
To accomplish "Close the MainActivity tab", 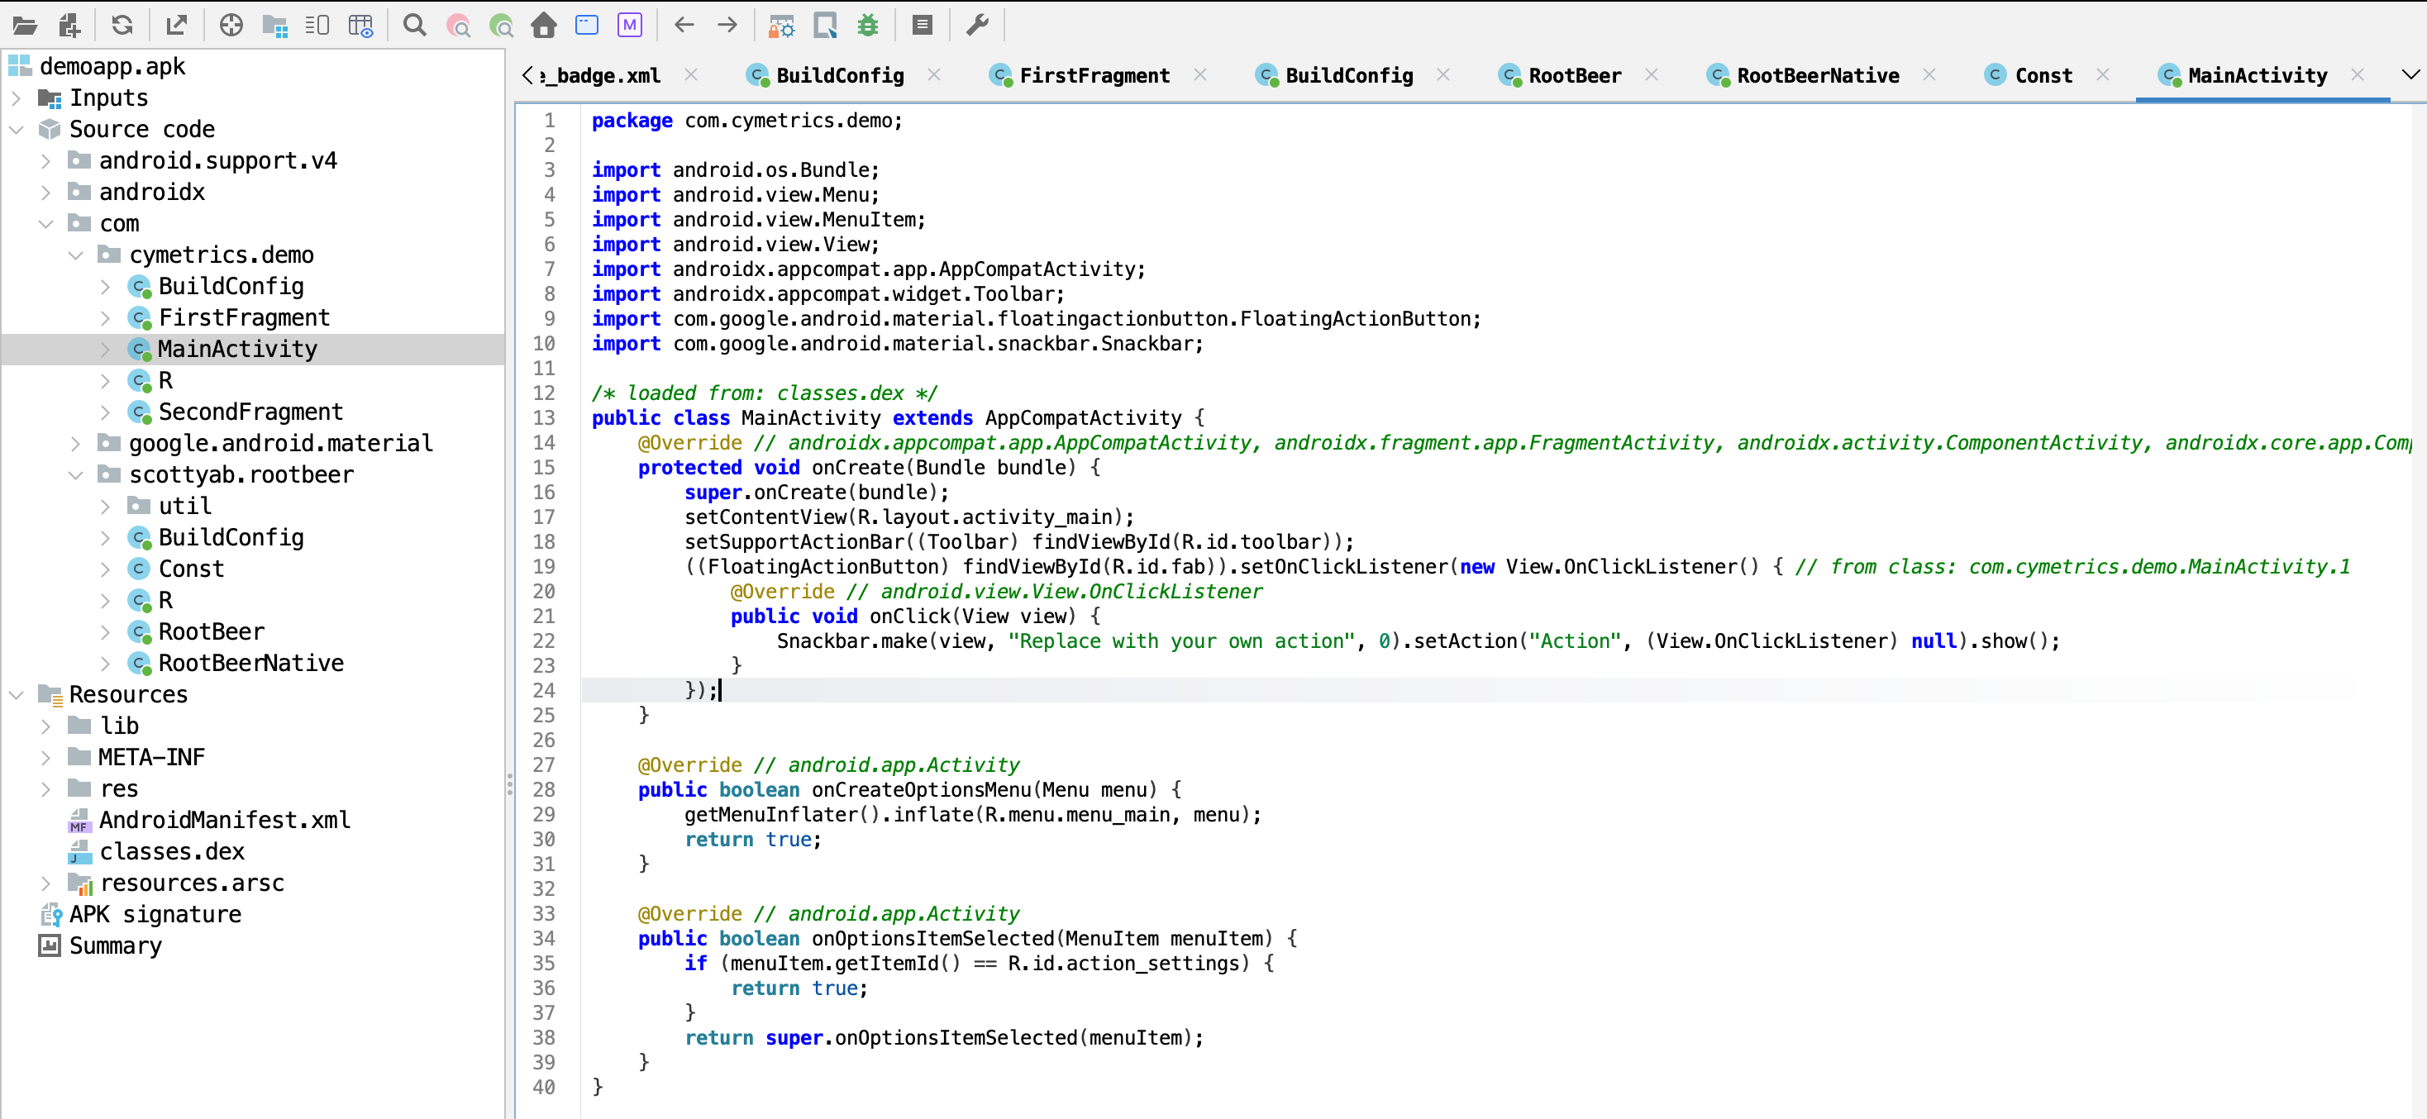I will click(x=2358, y=74).
